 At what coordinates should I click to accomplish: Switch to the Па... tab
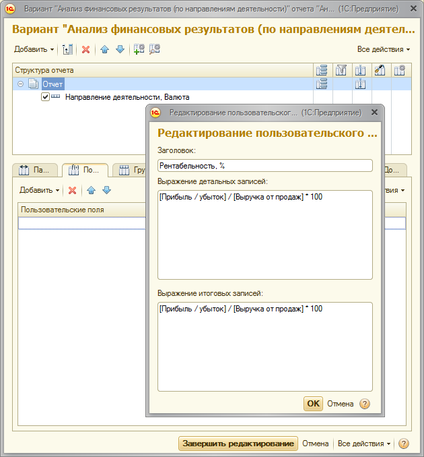pyautogui.click(x=35, y=171)
